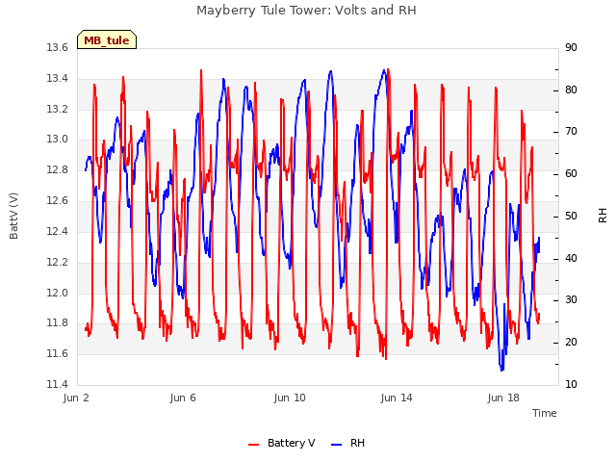616x462 pixels.
Task: Click the MB_tule label box
Action: click(x=107, y=39)
